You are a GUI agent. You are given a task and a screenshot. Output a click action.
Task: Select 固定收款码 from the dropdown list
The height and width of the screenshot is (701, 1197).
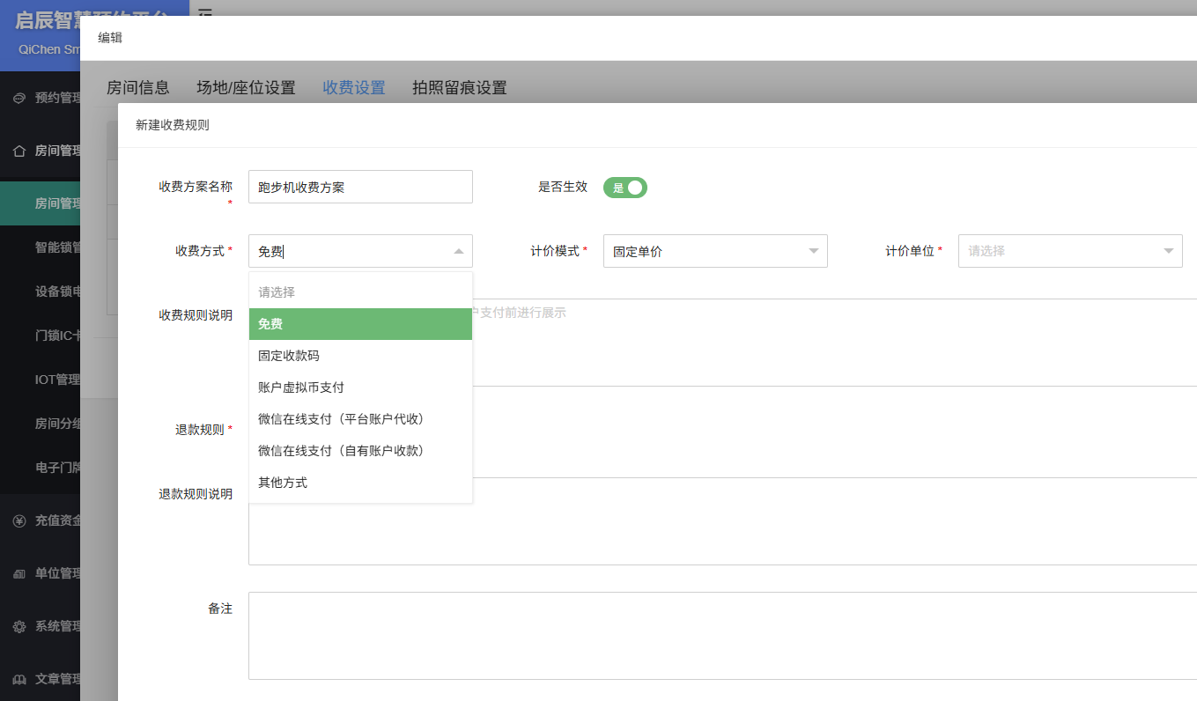[289, 356]
